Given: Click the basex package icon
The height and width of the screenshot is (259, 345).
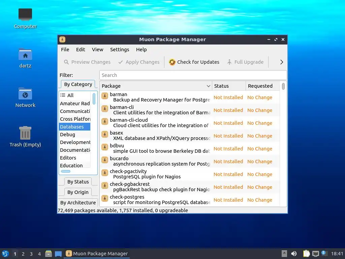Looking at the screenshot, I should tap(105, 134).
